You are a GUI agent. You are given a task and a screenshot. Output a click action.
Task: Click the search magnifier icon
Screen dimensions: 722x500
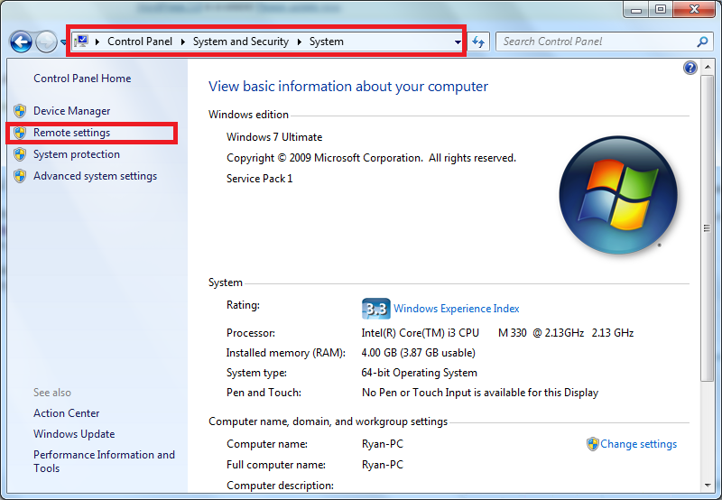(702, 42)
